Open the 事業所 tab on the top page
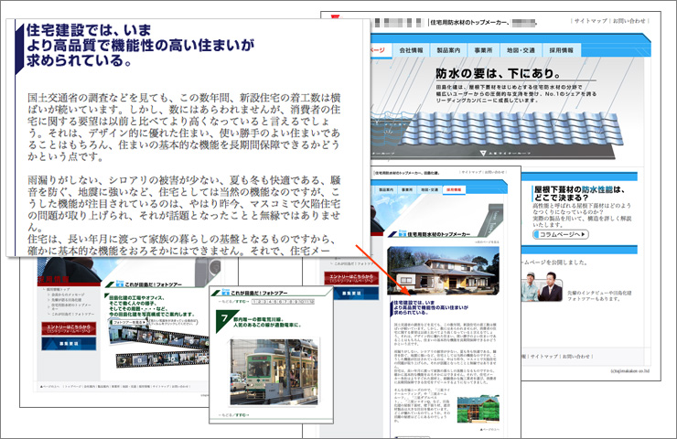Screen dimensions: 677x439 coord(483,50)
